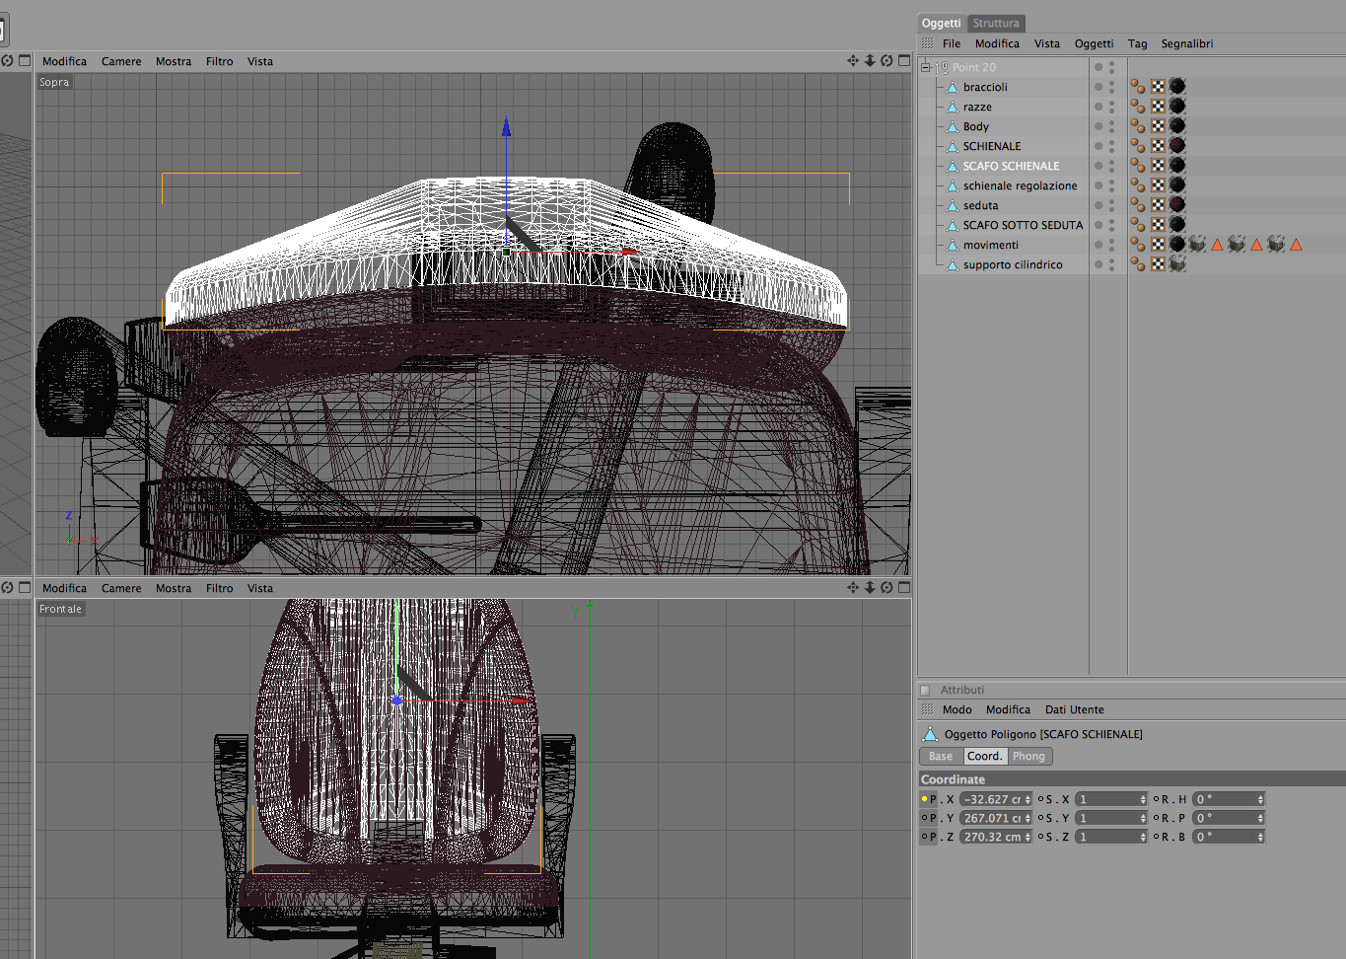Open the Oggetti menu in the object manager
The image size is (1346, 959).
coord(1094,43)
